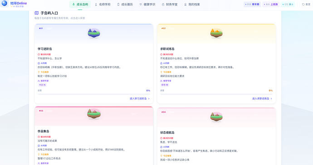Click the text 焦虑、学不进去
This screenshot has width=313, height=165.
pyautogui.click(x=168, y=142)
